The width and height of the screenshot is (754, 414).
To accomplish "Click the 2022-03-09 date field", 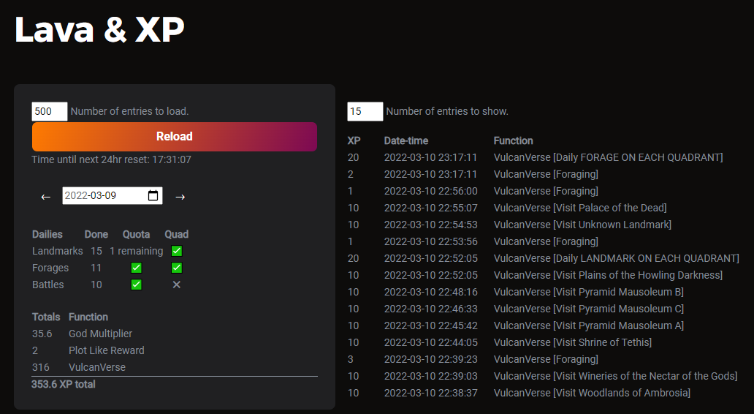I will (112, 195).
